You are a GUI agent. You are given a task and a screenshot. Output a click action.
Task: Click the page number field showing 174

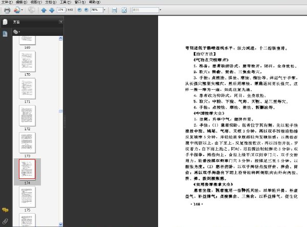click(x=61, y=10)
